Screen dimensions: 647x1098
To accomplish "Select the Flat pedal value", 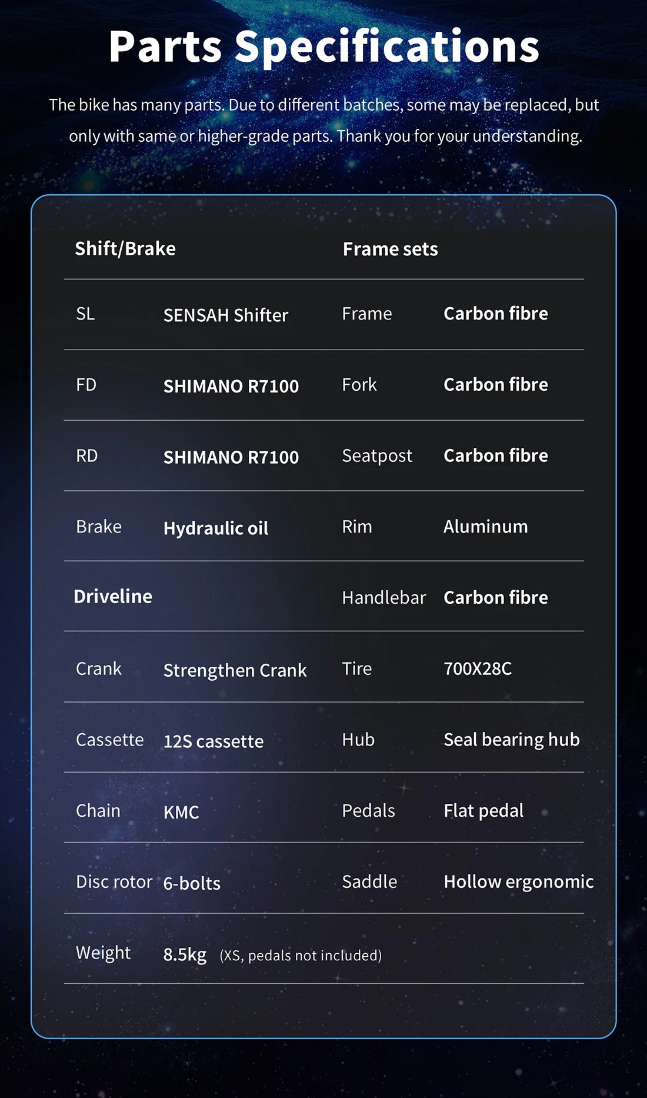I will click(x=483, y=811).
